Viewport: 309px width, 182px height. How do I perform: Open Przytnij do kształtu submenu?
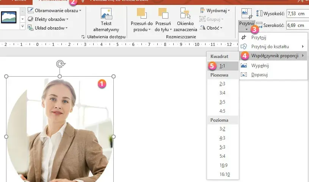click(x=273, y=47)
